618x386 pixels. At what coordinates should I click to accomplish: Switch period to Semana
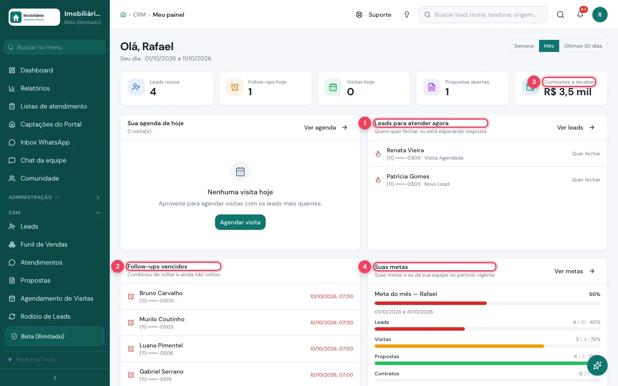click(524, 46)
